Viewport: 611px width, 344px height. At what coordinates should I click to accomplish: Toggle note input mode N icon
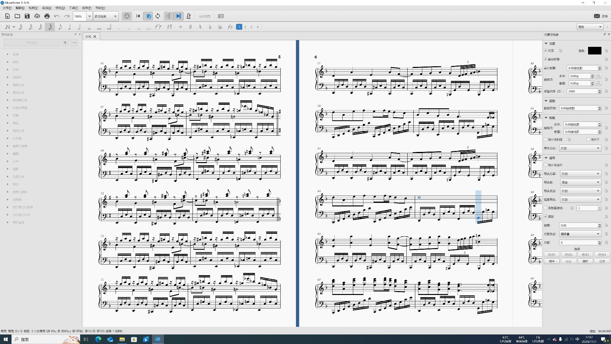point(8,27)
